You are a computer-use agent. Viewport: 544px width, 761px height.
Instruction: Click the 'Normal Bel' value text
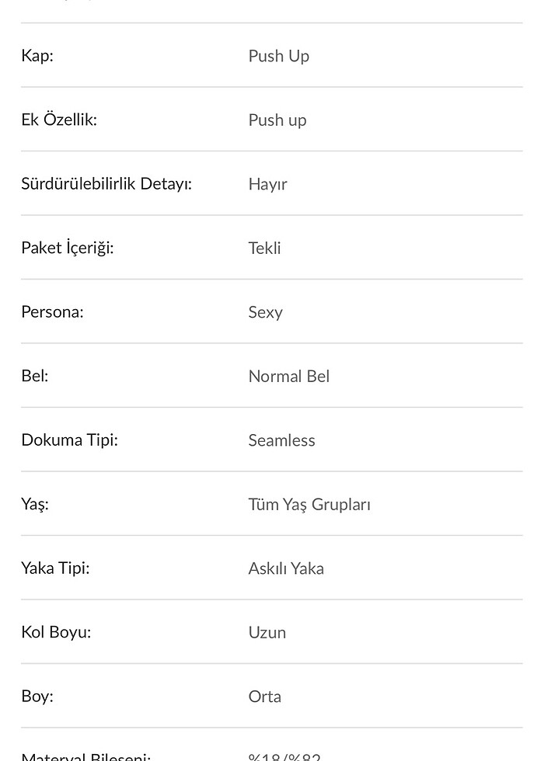(289, 377)
